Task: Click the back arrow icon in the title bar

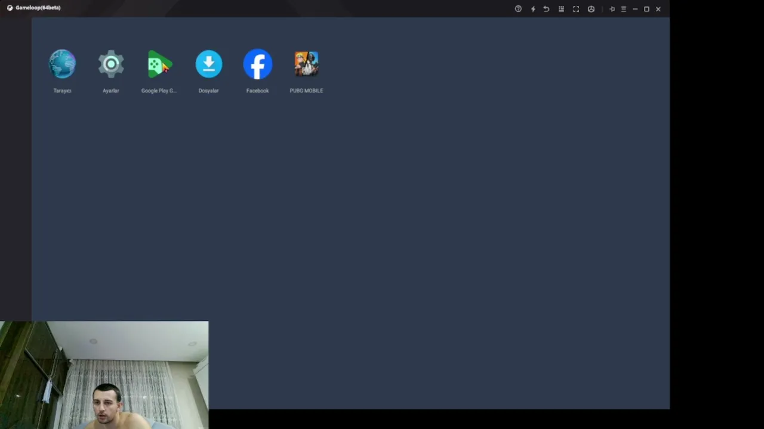Action: [546, 9]
